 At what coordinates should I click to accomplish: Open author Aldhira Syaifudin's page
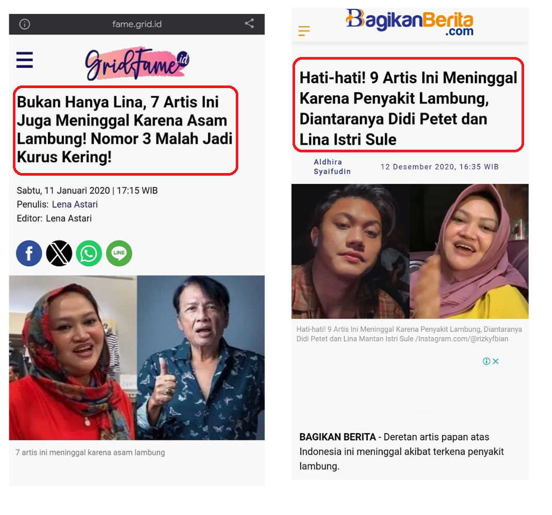tap(332, 167)
